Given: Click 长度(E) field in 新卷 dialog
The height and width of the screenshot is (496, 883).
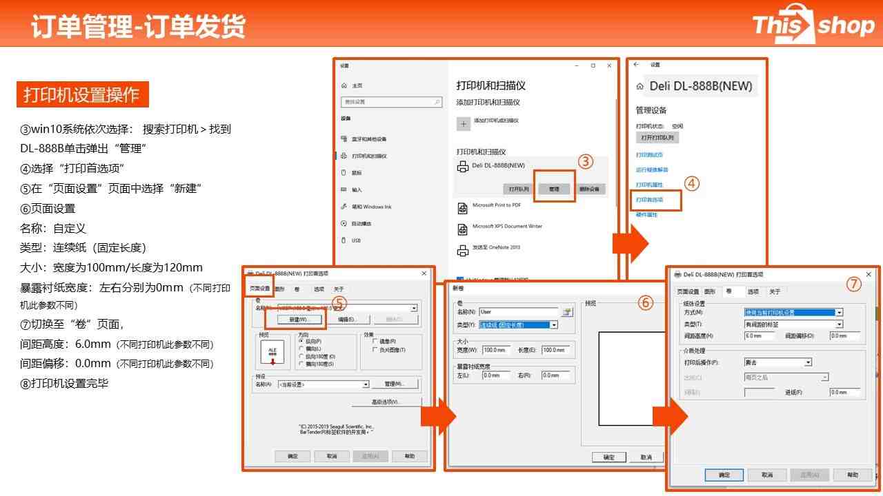Looking at the screenshot, I should [556, 350].
